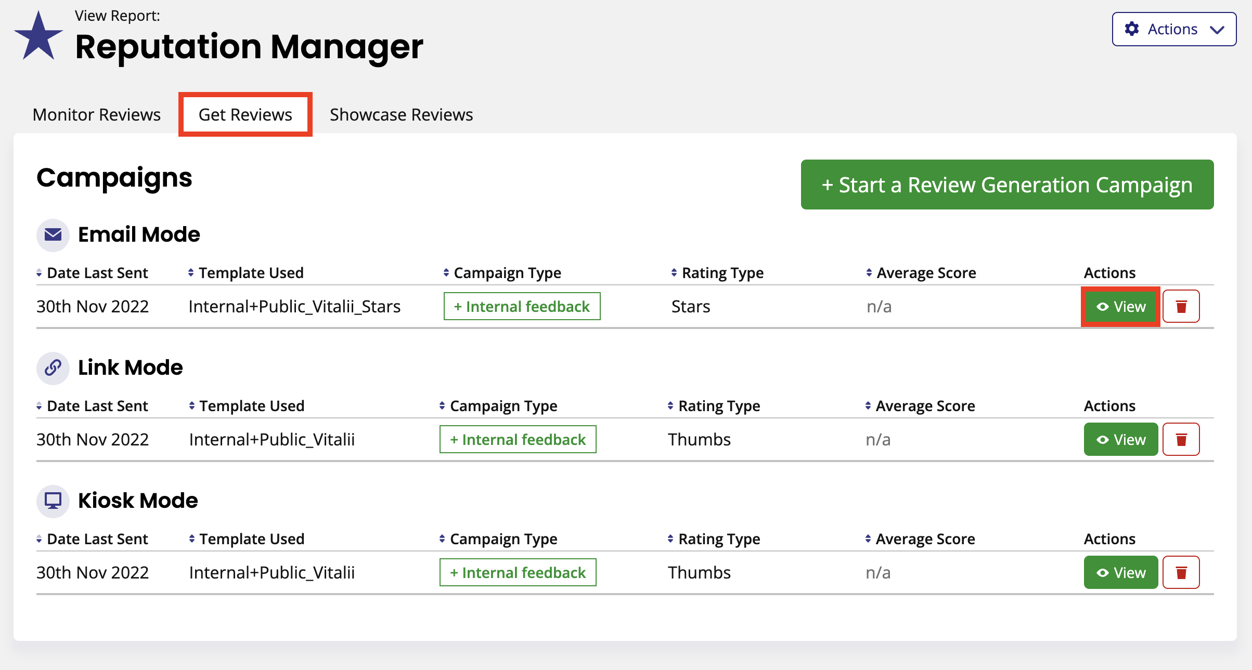Delete the Kiosk Mode campaign with trash icon
Viewport: 1252px width, 670px height.
click(1181, 572)
